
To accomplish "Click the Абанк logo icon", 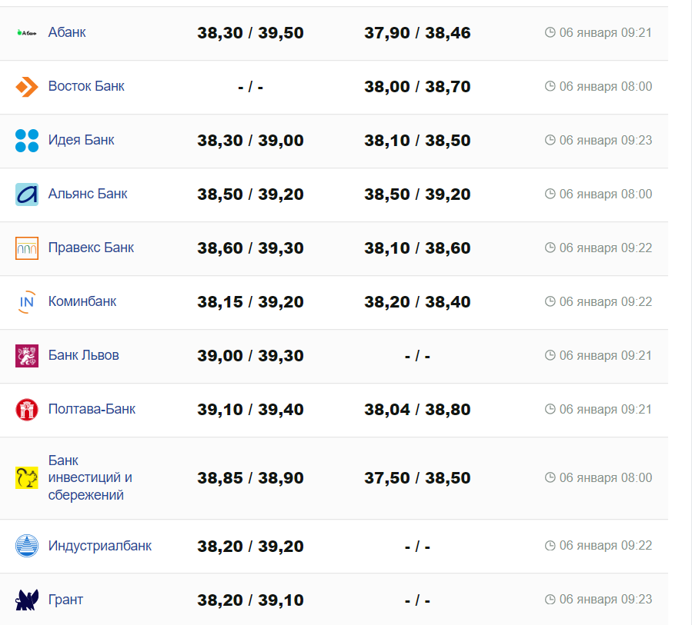I will [27, 33].
